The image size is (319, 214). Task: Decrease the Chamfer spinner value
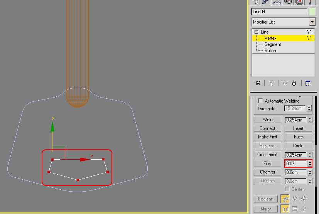(310, 174)
